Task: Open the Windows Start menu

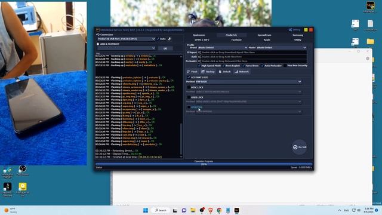Action: pyautogui.click(x=146, y=210)
